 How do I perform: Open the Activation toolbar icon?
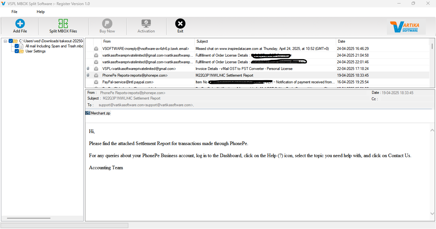(x=146, y=24)
